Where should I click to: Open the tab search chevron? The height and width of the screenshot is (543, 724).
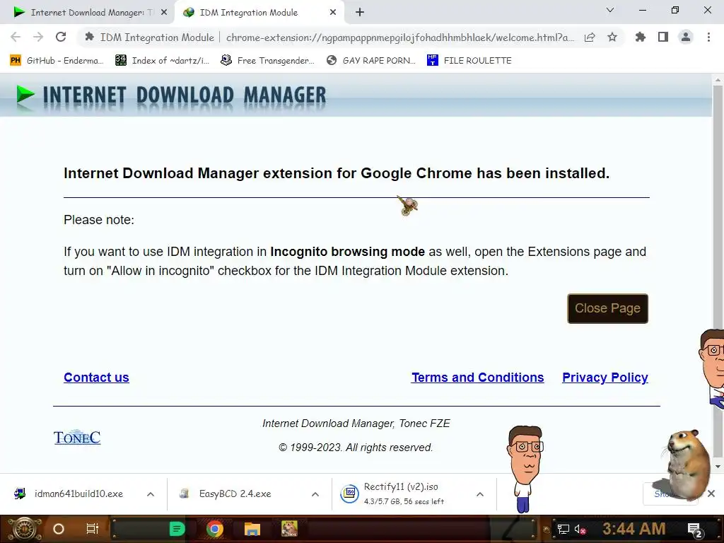(610, 10)
